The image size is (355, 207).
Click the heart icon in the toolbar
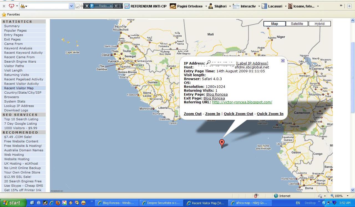11,6
